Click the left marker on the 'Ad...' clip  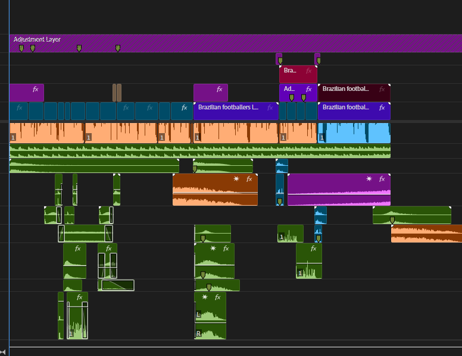pyautogui.click(x=292, y=97)
